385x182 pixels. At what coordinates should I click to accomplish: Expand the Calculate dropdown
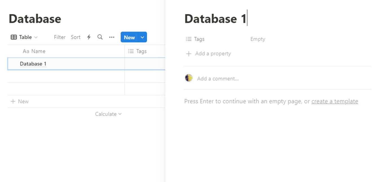coord(108,114)
